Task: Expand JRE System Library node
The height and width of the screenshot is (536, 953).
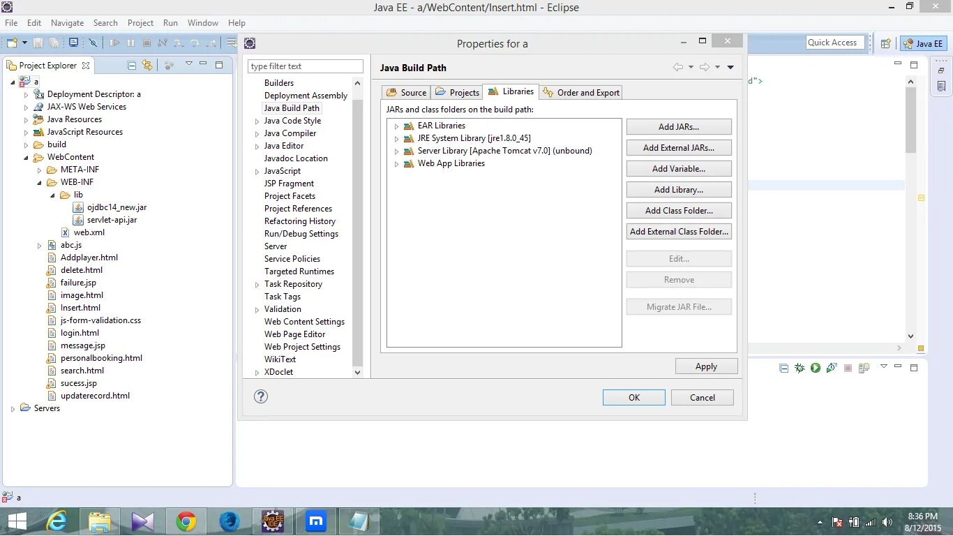Action: click(x=396, y=139)
